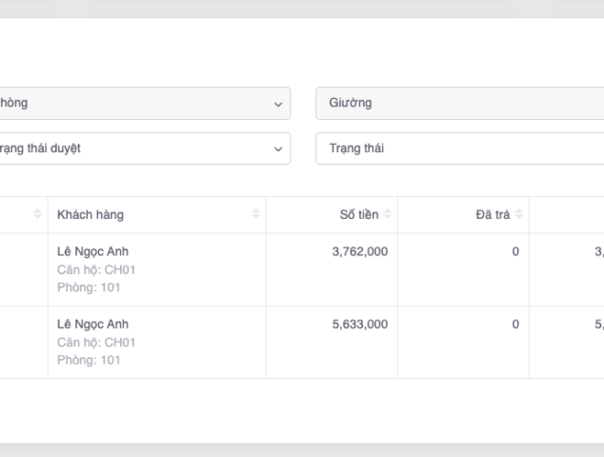Click the Đã trả value in second row

click(514, 325)
